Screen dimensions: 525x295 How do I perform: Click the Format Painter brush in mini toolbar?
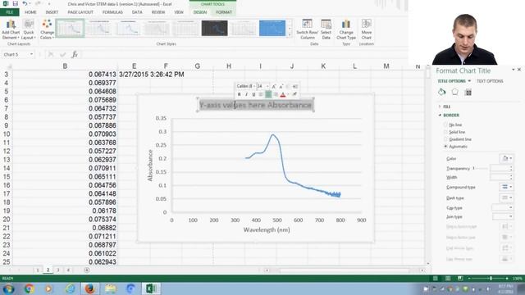coord(294,94)
